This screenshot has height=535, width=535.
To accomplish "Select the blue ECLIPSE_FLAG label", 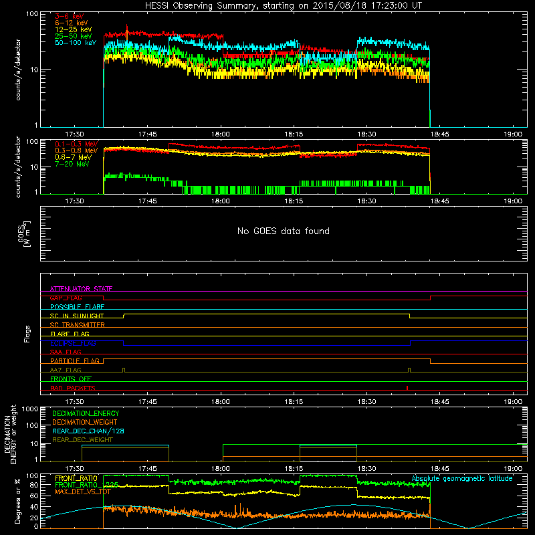I will click(x=73, y=343).
